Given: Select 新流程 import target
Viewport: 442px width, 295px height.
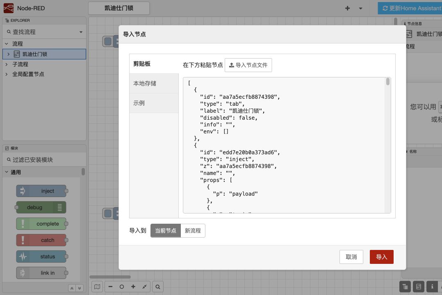Looking at the screenshot, I should click(x=193, y=231).
